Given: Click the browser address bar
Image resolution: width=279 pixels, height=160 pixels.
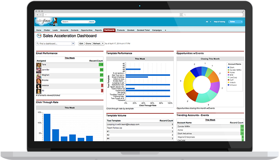Looking at the screenshot, I should click(112, 15).
